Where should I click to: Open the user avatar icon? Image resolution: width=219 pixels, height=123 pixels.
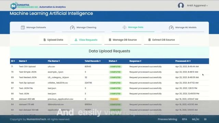pos(181,5)
